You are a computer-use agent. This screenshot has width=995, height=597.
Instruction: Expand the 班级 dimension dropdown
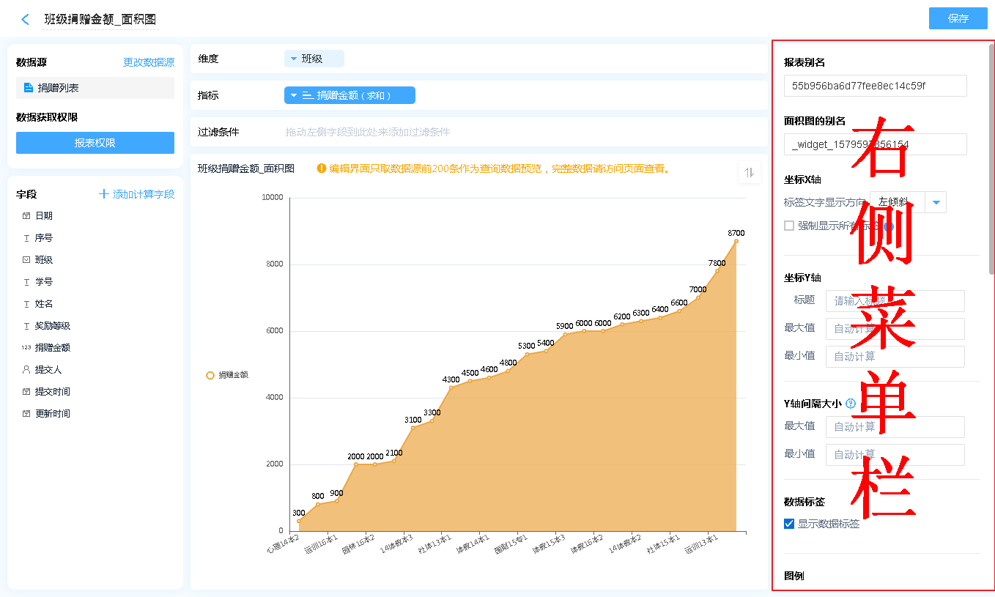[294, 59]
